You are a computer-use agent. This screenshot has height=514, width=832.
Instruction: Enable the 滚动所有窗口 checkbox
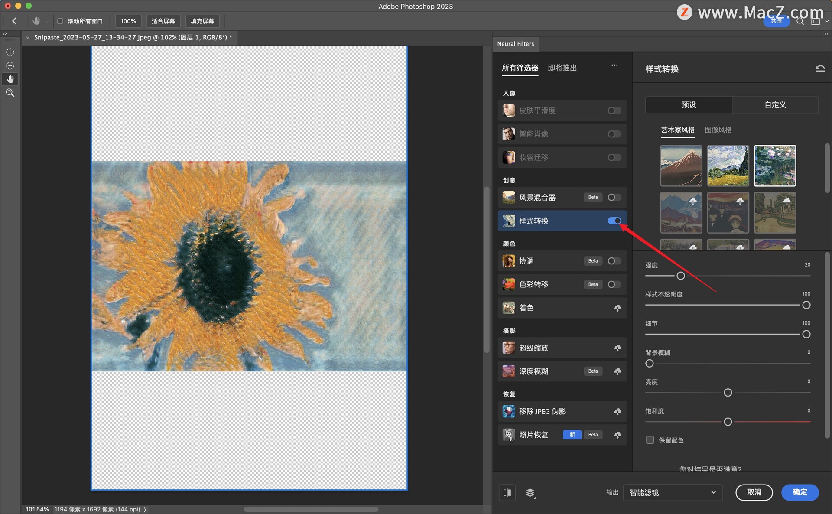pyautogui.click(x=60, y=21)
